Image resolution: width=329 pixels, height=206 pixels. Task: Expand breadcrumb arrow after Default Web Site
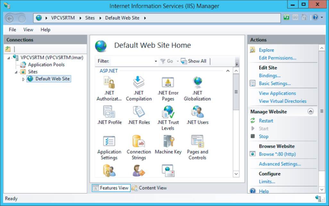(x=145, y=18)
